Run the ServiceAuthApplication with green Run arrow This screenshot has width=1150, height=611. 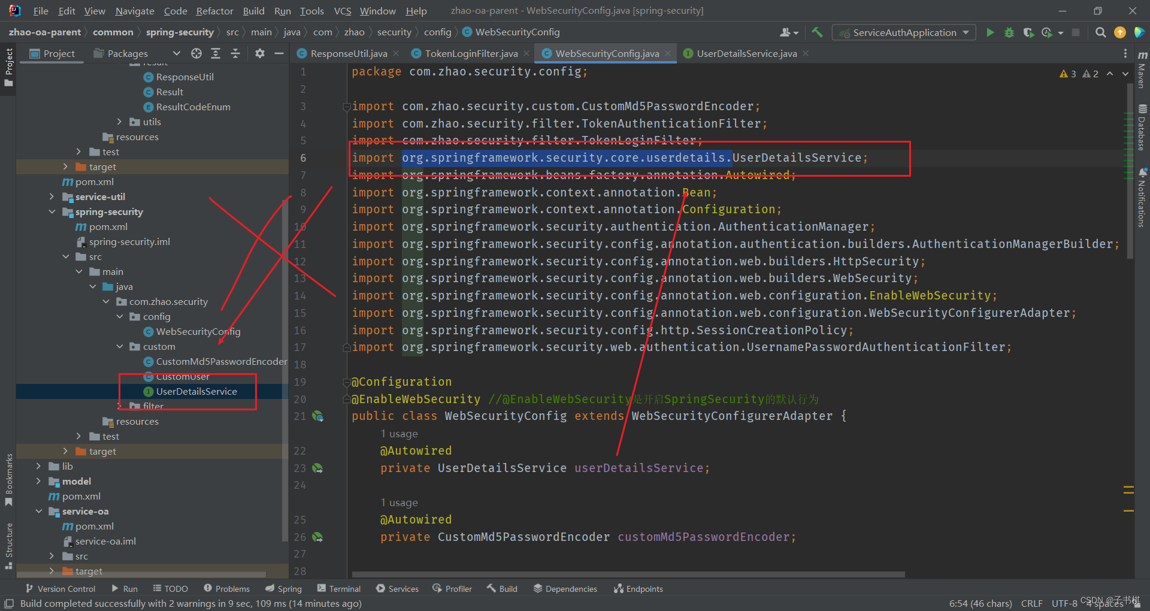[990, 32]
